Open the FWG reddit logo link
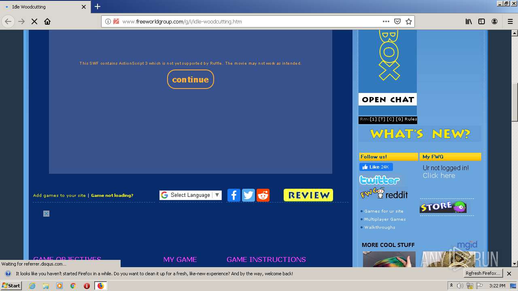The width and height of the screenshot is (518, 291). coord(384,193)
